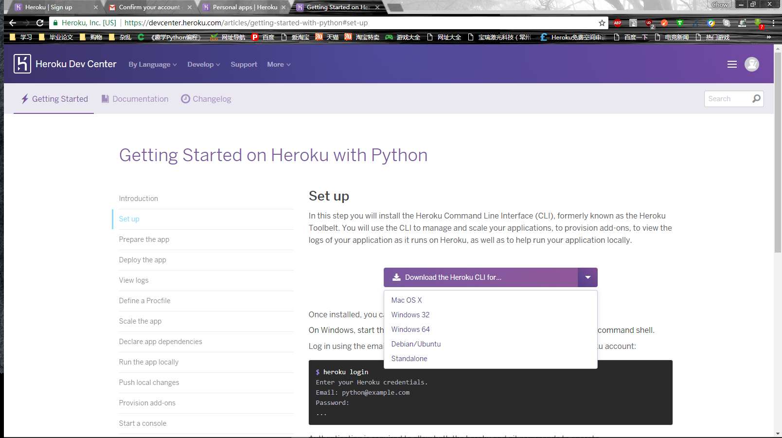Click the bookmark star icon

click(602, 22)
